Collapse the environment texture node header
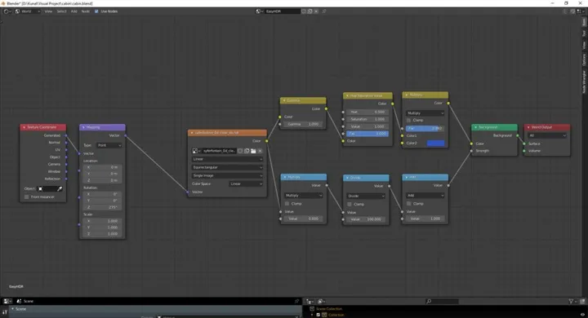 click(x=192, y=133)
